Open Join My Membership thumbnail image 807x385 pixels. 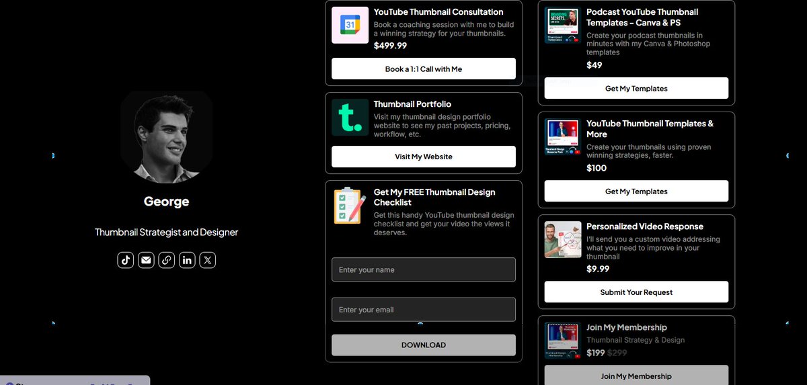[563, 341]
